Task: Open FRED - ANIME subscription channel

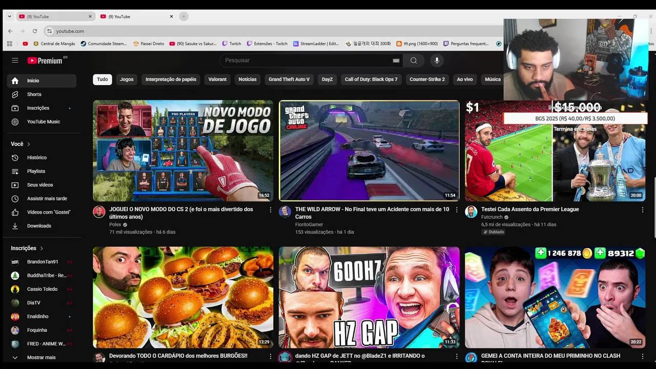Action: [x=42, y=344]
